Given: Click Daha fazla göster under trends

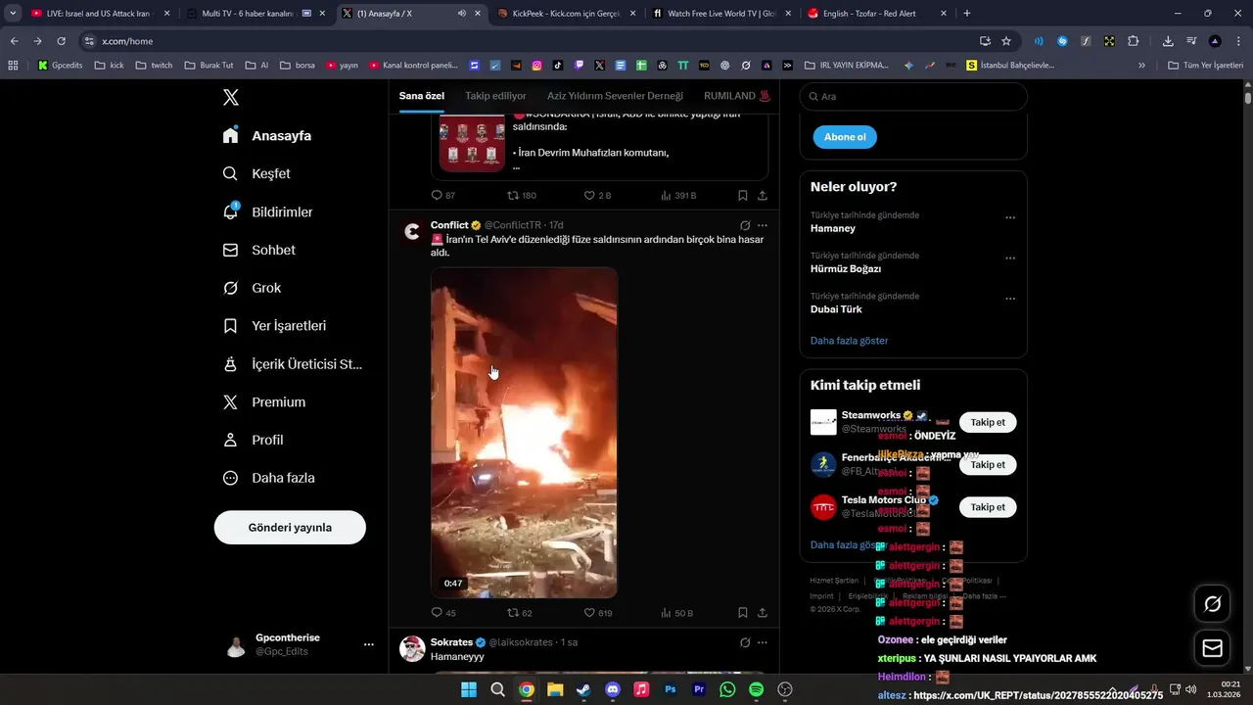Looking at the screenshot, I should [x=850, y=341].
